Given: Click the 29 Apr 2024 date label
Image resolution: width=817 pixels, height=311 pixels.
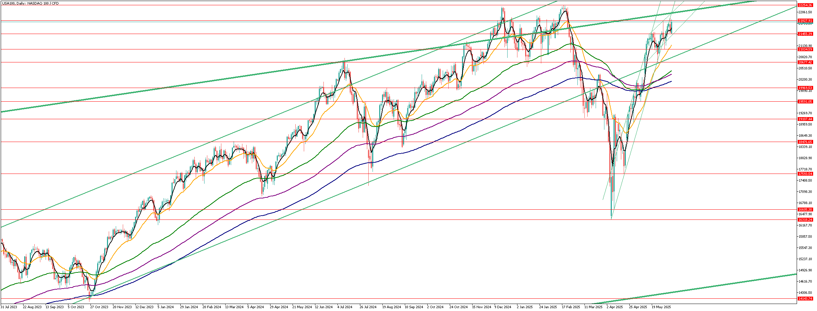Looking at the screenshot, I should click(279, 307).
